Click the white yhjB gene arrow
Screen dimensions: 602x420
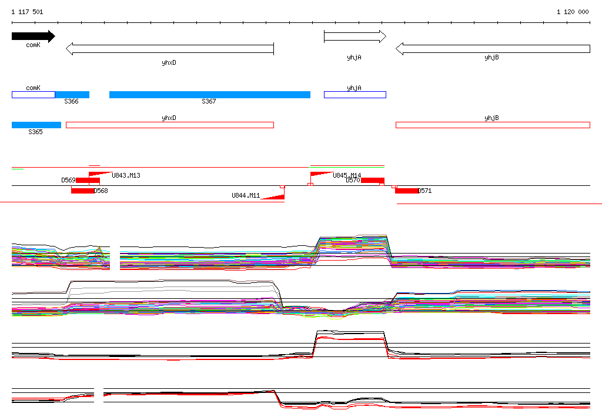click(x=493, y=49)
